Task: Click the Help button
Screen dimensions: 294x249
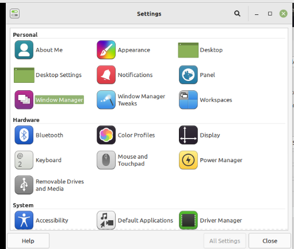Action: [x=28, y=241]
